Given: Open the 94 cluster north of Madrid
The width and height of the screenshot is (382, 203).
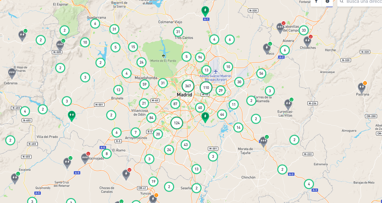Looking at the screenshot, I should [x=200, y=57].
